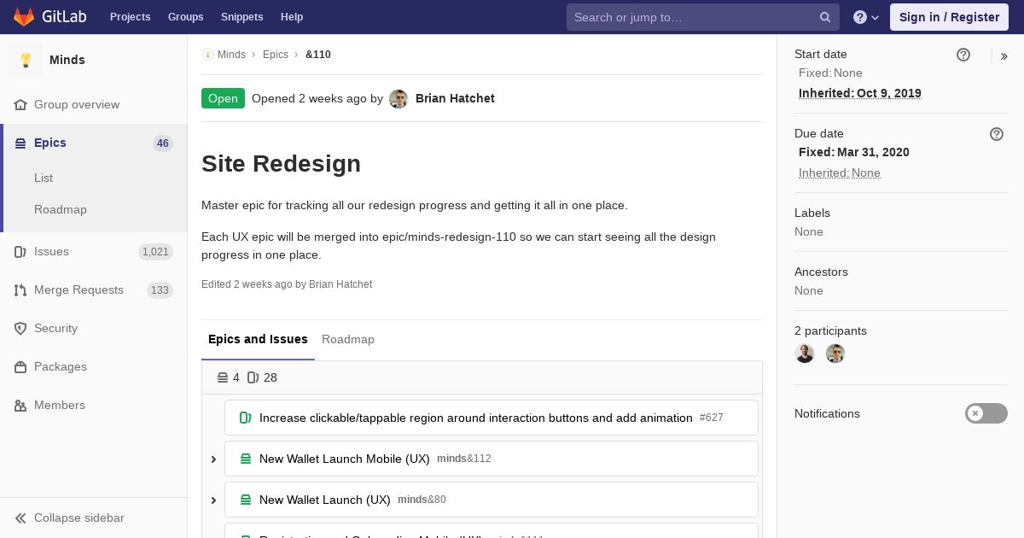Open the Help dropdown in top bar
The height and width of the screenshot is (538, 1024).
(867, 17)
